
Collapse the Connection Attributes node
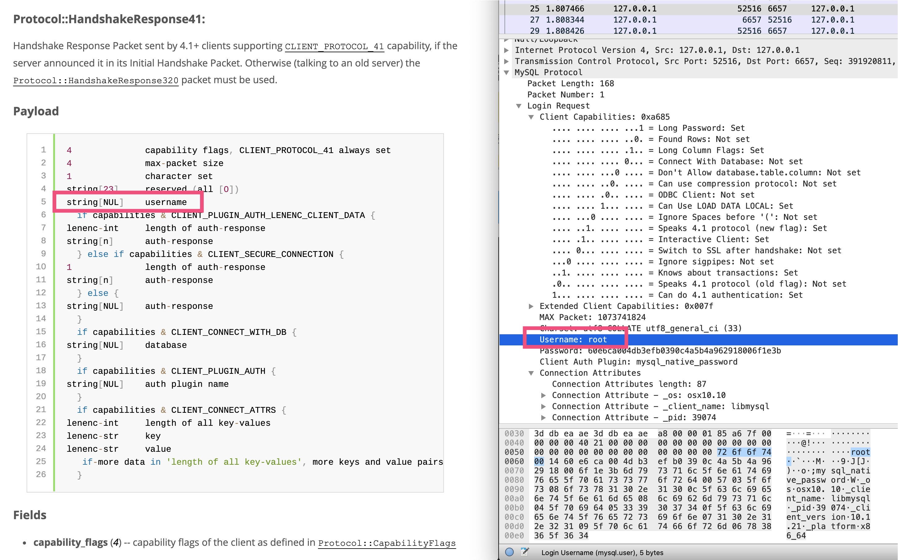click(x=531, y=373)
